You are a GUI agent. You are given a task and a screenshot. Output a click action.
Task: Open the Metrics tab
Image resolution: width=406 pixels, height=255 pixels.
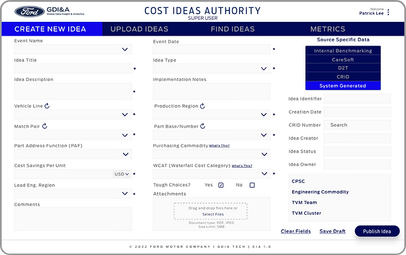coord(327,29)
